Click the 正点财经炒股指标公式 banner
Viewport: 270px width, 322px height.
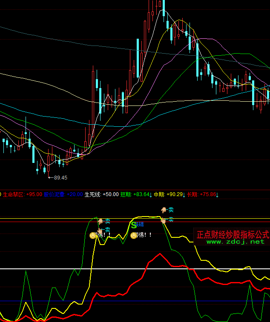(x=233, y=234)
